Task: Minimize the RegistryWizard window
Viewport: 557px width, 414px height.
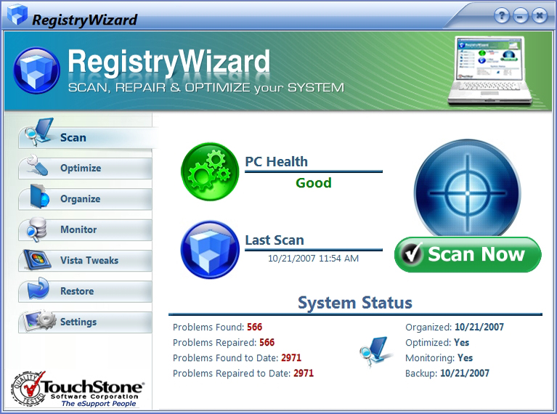Action: (521, 16)
